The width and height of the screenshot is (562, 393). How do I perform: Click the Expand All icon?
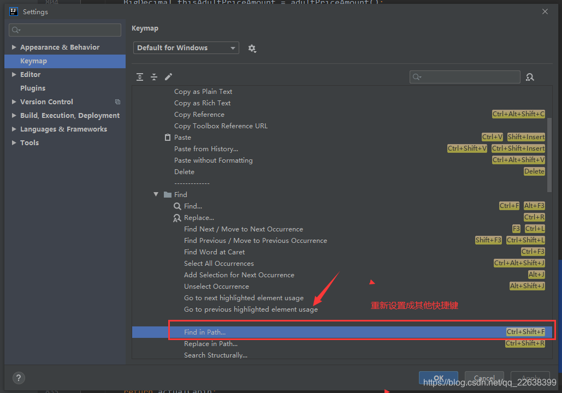(x=140, y=76)
